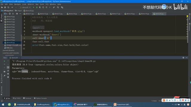Select demo13.py in the project tree
The width and height of the screenshot is (191, 107).
pyautogui.click(x=10, y=24)
